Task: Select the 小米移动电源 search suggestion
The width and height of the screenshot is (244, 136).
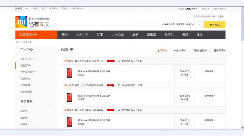Action: [168, 24]
